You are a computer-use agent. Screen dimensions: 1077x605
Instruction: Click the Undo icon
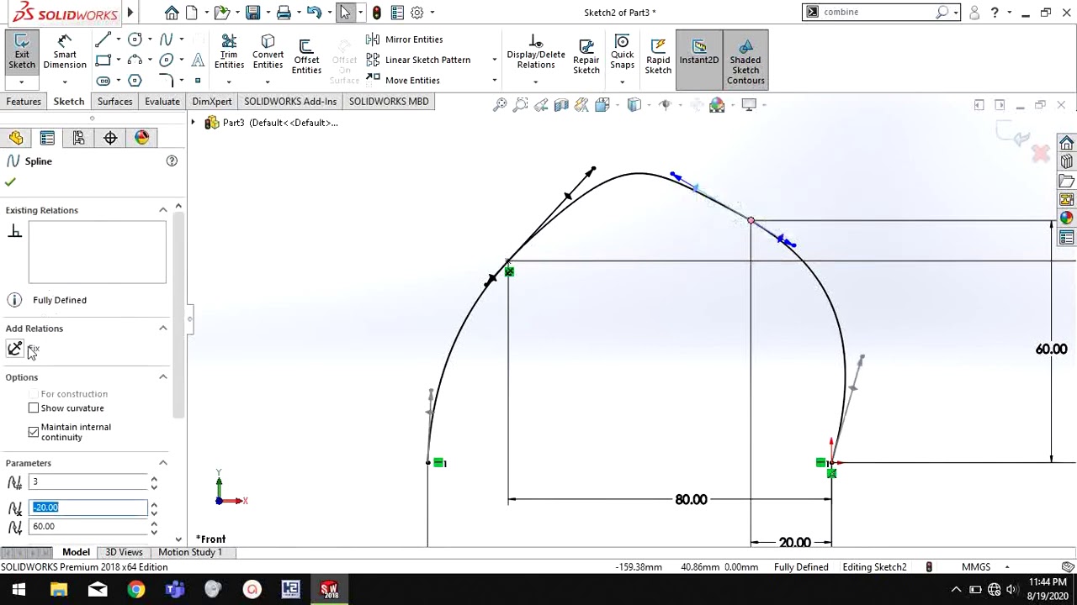pyautogui.click(x=314, y=13)
